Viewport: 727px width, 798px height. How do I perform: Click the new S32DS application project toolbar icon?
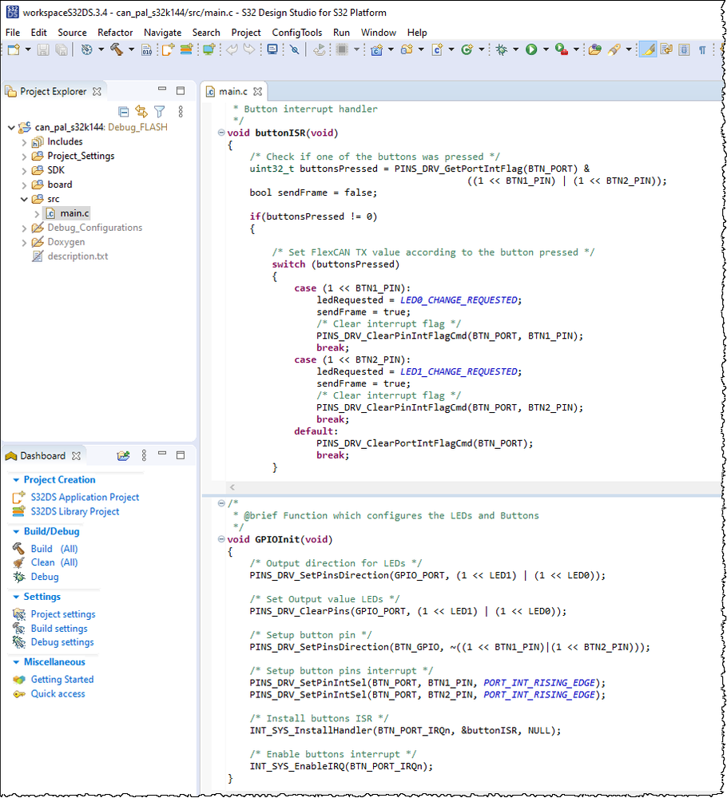tap(168, 50)
